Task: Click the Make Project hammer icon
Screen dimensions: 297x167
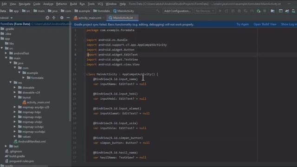Action: [x=158, y=11]
